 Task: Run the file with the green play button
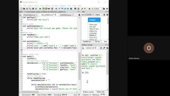[x=40, y=9]
